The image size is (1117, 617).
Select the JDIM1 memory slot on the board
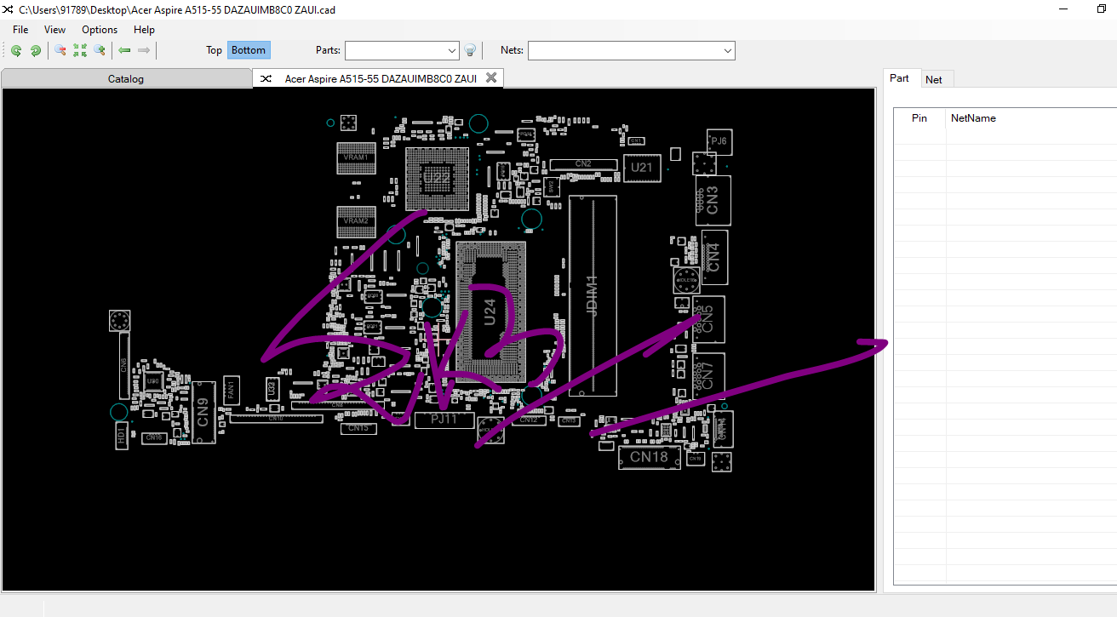593,295
